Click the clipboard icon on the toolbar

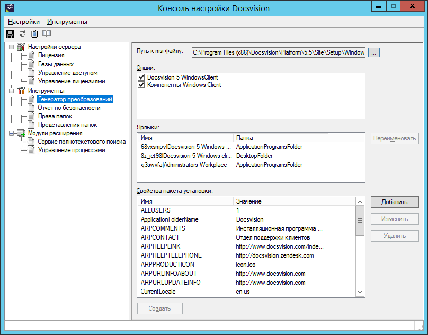[x=33, y=33]
